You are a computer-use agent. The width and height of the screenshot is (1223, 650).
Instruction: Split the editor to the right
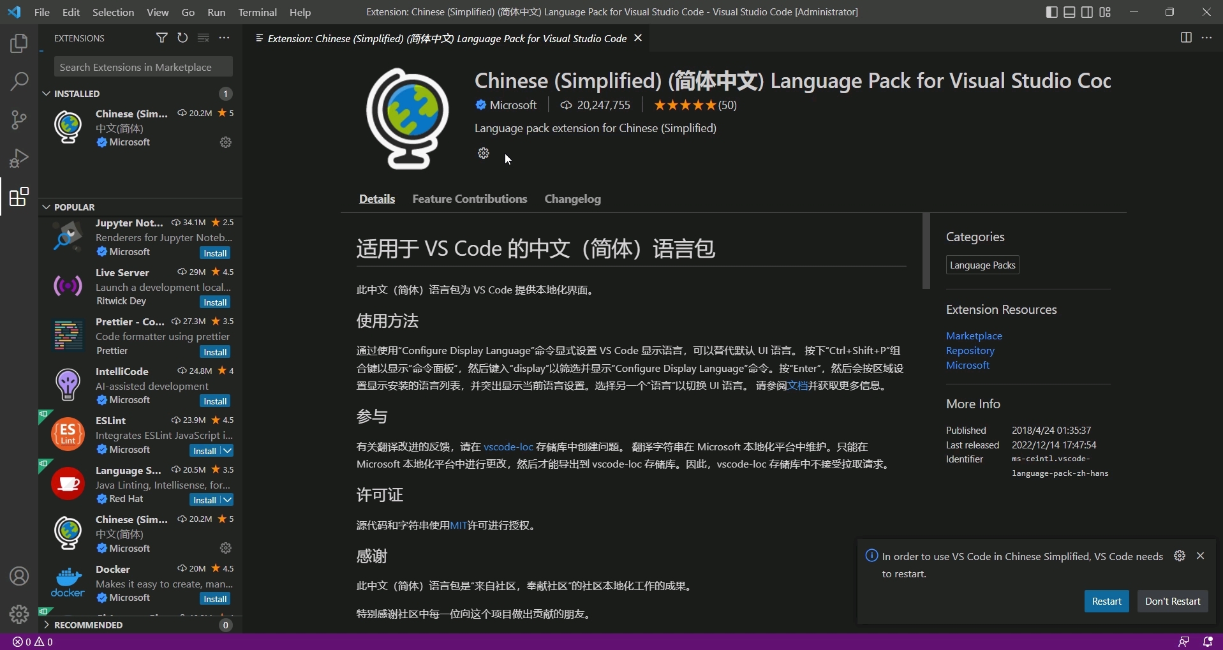click(1186, 38)
